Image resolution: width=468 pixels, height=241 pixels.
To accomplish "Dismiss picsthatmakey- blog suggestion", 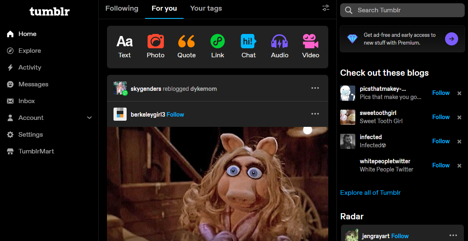I will point(459,93).
